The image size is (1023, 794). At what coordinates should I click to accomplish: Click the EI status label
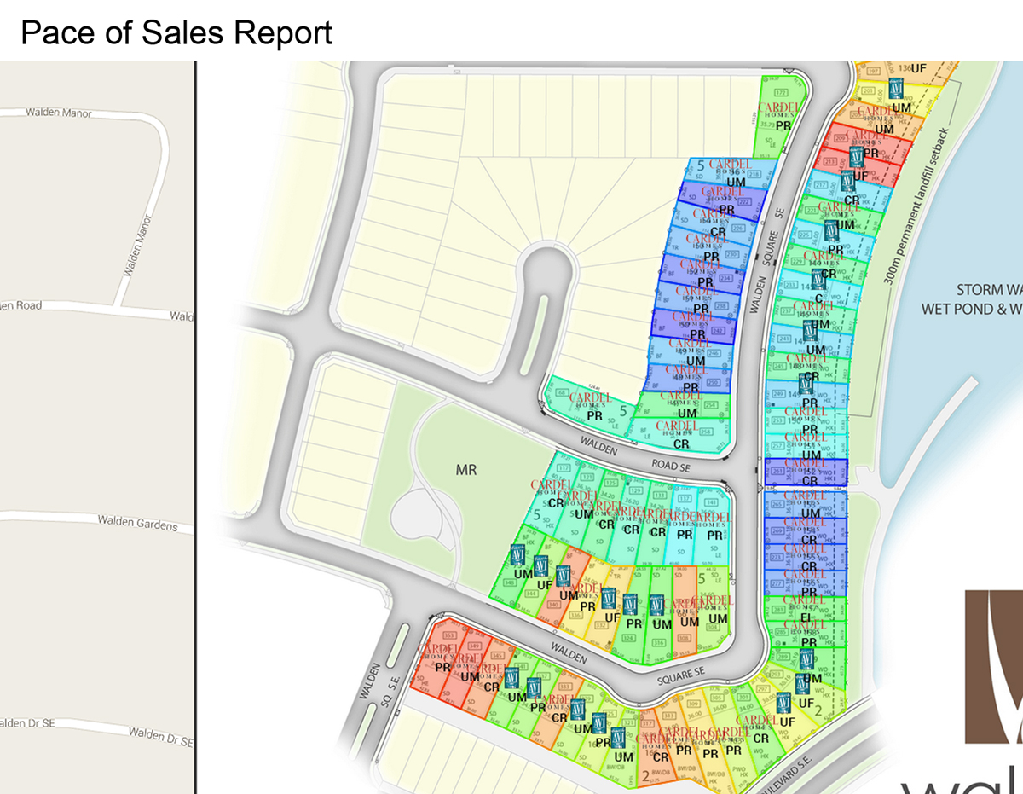806,617
